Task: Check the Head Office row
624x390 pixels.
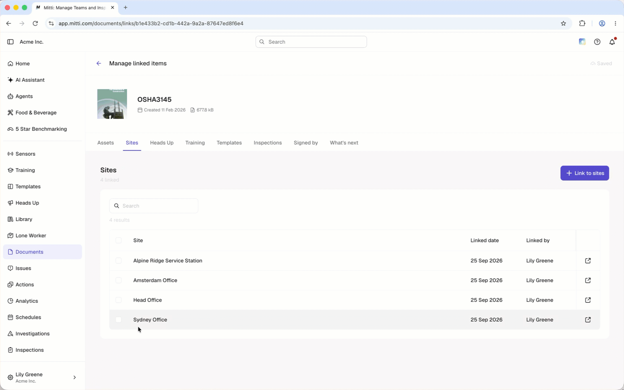Action: (118, 300)
